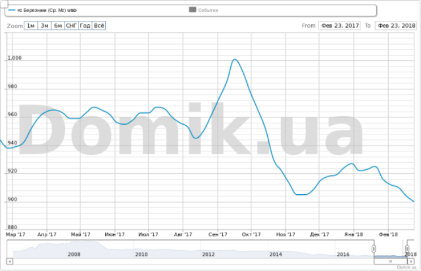
Task: Click the navigator scrollbar thumb
Action: click(390, 261)
